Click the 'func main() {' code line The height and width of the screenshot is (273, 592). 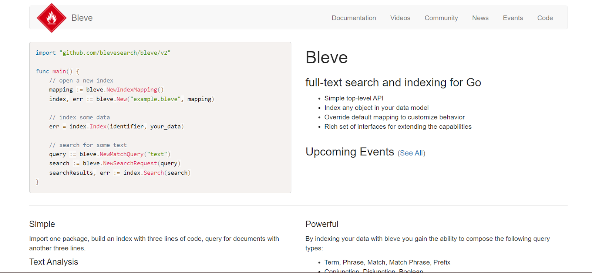click(58, 71)
